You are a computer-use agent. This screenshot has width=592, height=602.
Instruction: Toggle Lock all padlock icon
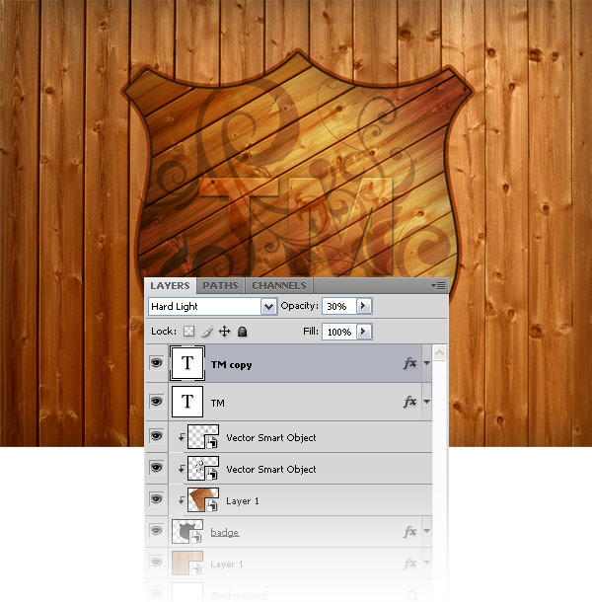tap(243, 332)
